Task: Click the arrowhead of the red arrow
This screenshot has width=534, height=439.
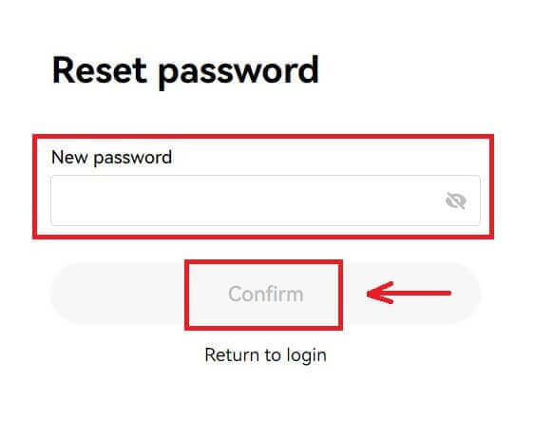Action: click(x=380, y=293)
